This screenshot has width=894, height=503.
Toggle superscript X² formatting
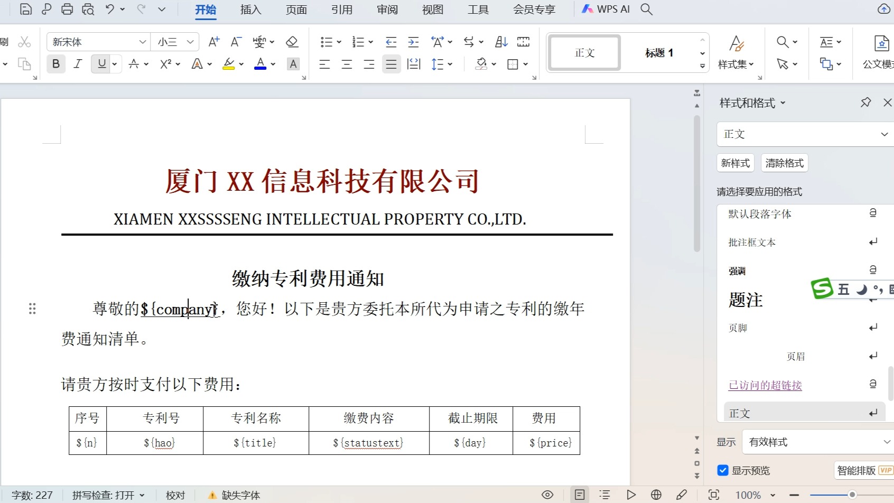point(165,64)
